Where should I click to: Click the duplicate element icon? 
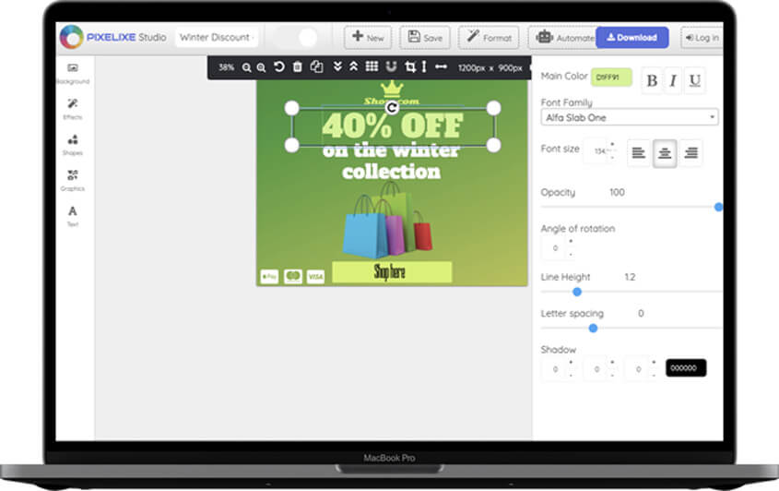point(316,67)
